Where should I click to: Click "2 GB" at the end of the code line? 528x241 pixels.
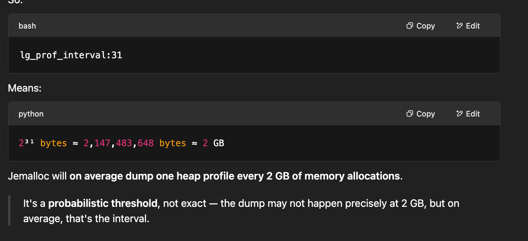(x=213, y=143)
